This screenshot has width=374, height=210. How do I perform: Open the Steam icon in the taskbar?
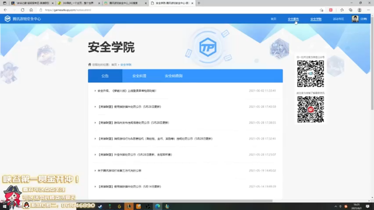(100, 206)
